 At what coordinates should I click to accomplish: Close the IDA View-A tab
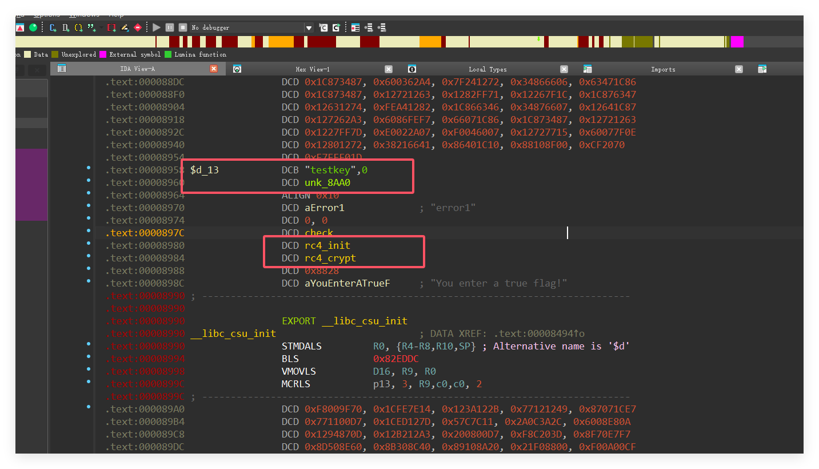(x=214, y=69)
